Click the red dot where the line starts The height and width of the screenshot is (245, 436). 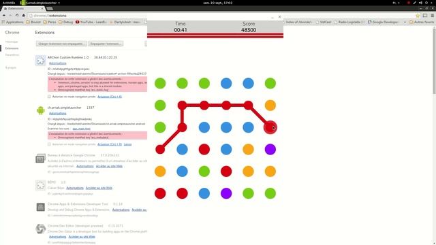160,150
